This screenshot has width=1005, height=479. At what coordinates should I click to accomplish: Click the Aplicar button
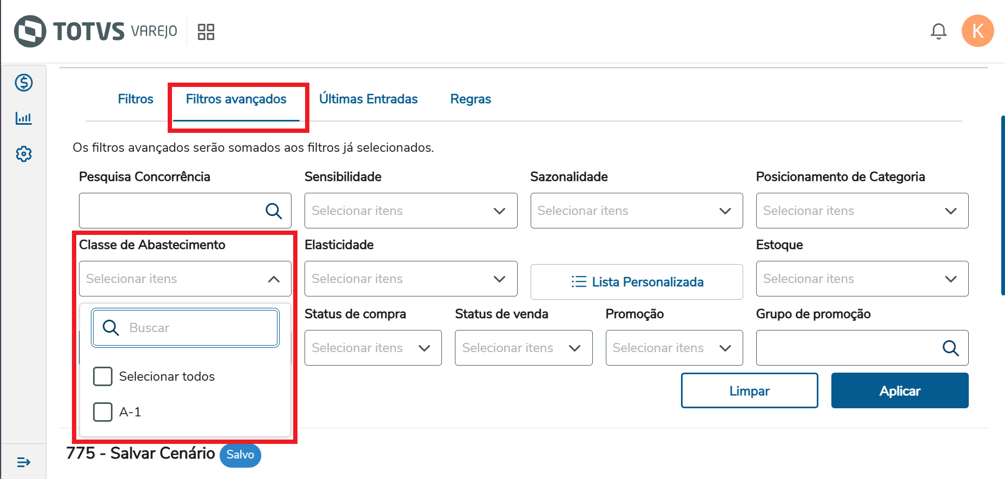pos(900,390)
